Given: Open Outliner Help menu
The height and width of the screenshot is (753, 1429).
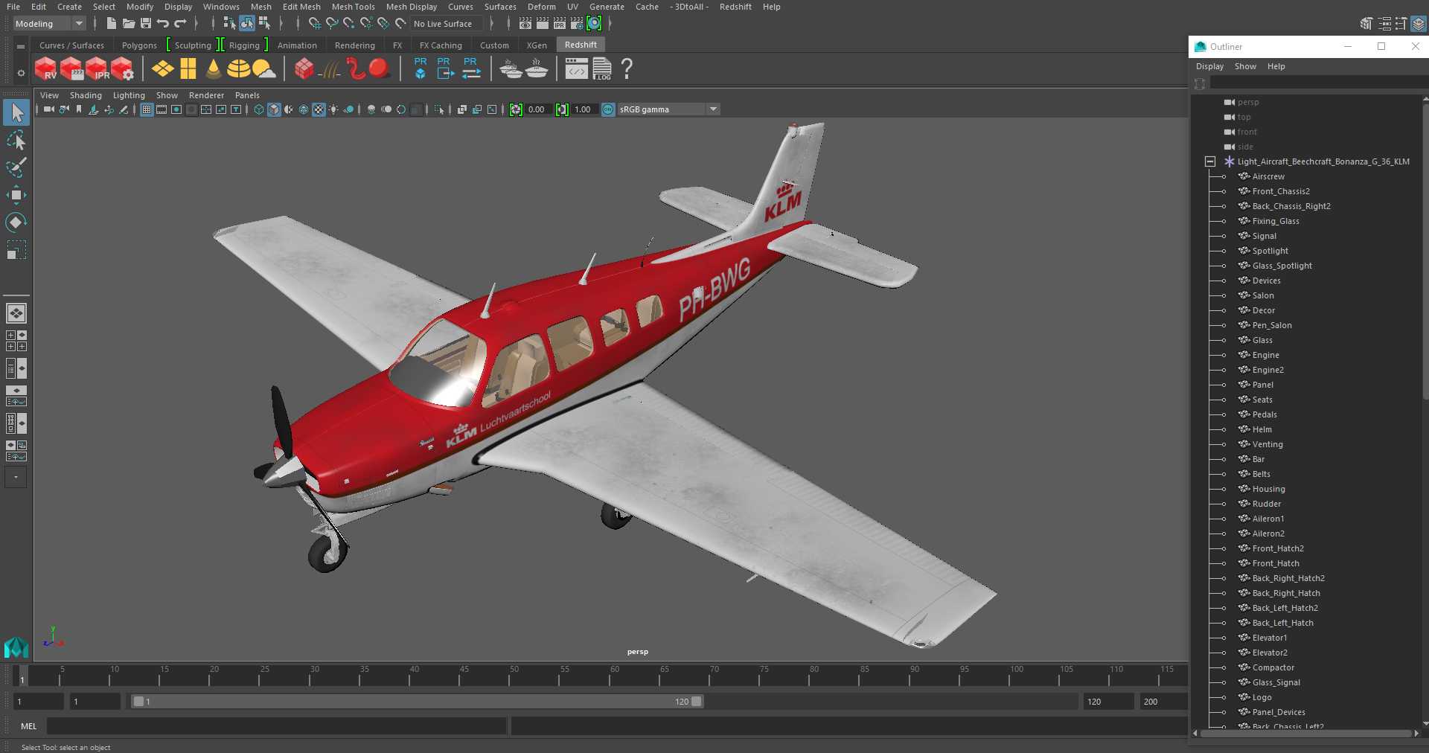Looking at the screenshot, I should (x=1276, y=66).
